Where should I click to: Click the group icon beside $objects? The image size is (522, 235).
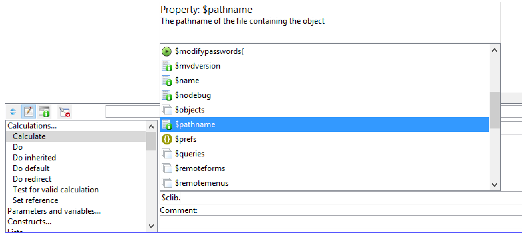167,110
